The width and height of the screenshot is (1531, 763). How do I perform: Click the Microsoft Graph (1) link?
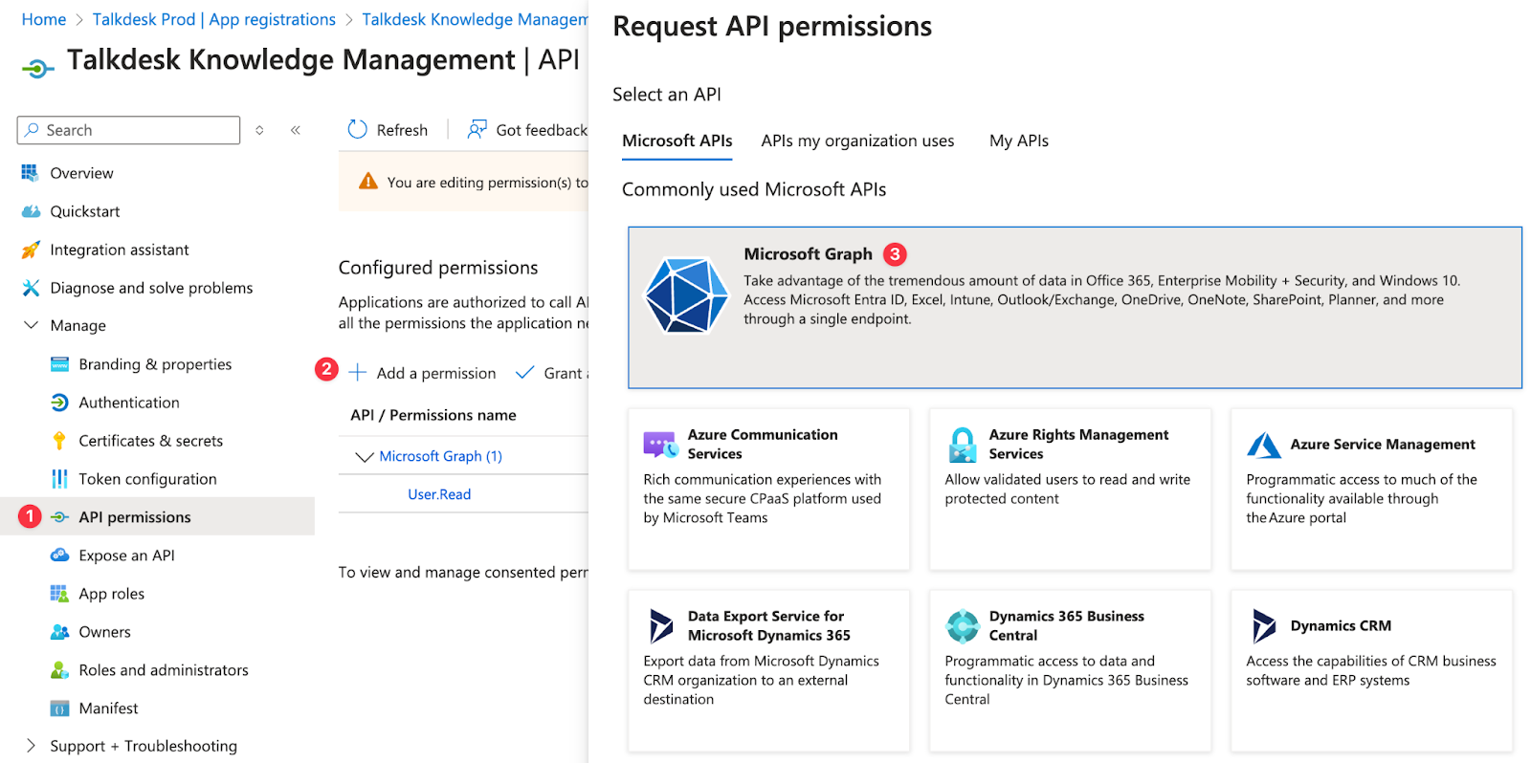coord(440,456)
